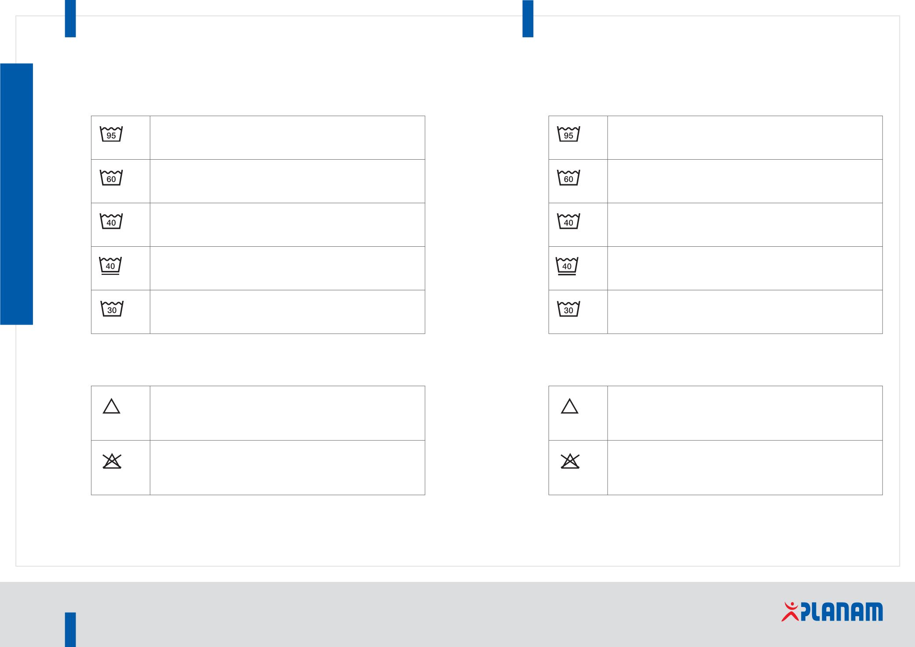Screen dimensions: 915x647
Task: Click the 30° wash symbol on right page
Action: [568, 309]
